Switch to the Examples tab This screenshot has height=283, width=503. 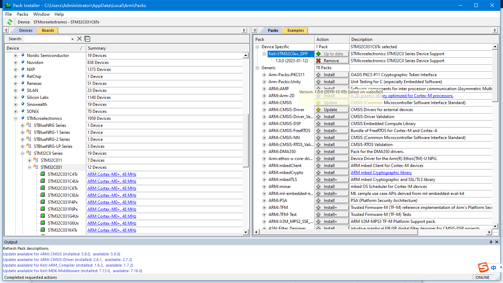[x=296, y=30]
